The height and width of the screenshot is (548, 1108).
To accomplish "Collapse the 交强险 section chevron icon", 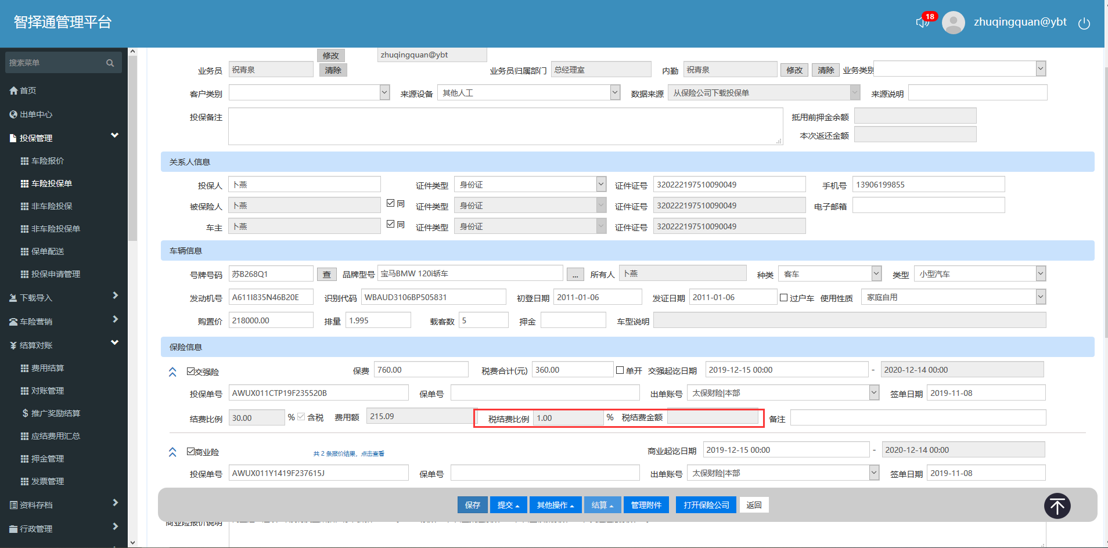I will pyautogui.click(x=172, y=372).
